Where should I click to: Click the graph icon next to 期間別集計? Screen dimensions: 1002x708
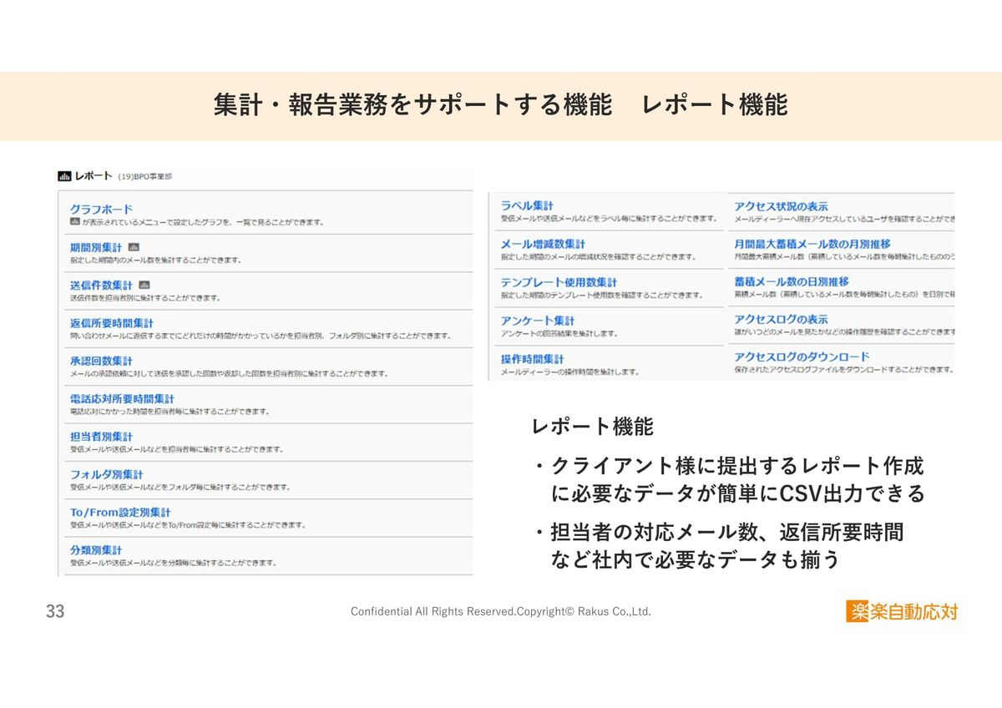[135, 247]
